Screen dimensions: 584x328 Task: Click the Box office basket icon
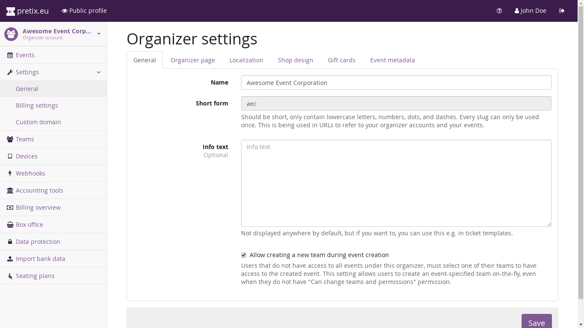(x=10, y=225)
